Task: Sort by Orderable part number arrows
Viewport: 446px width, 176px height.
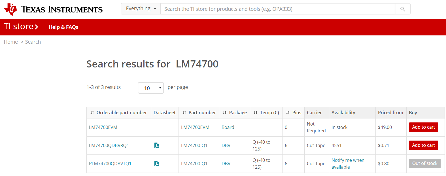Action: click(x=92, y=113)
